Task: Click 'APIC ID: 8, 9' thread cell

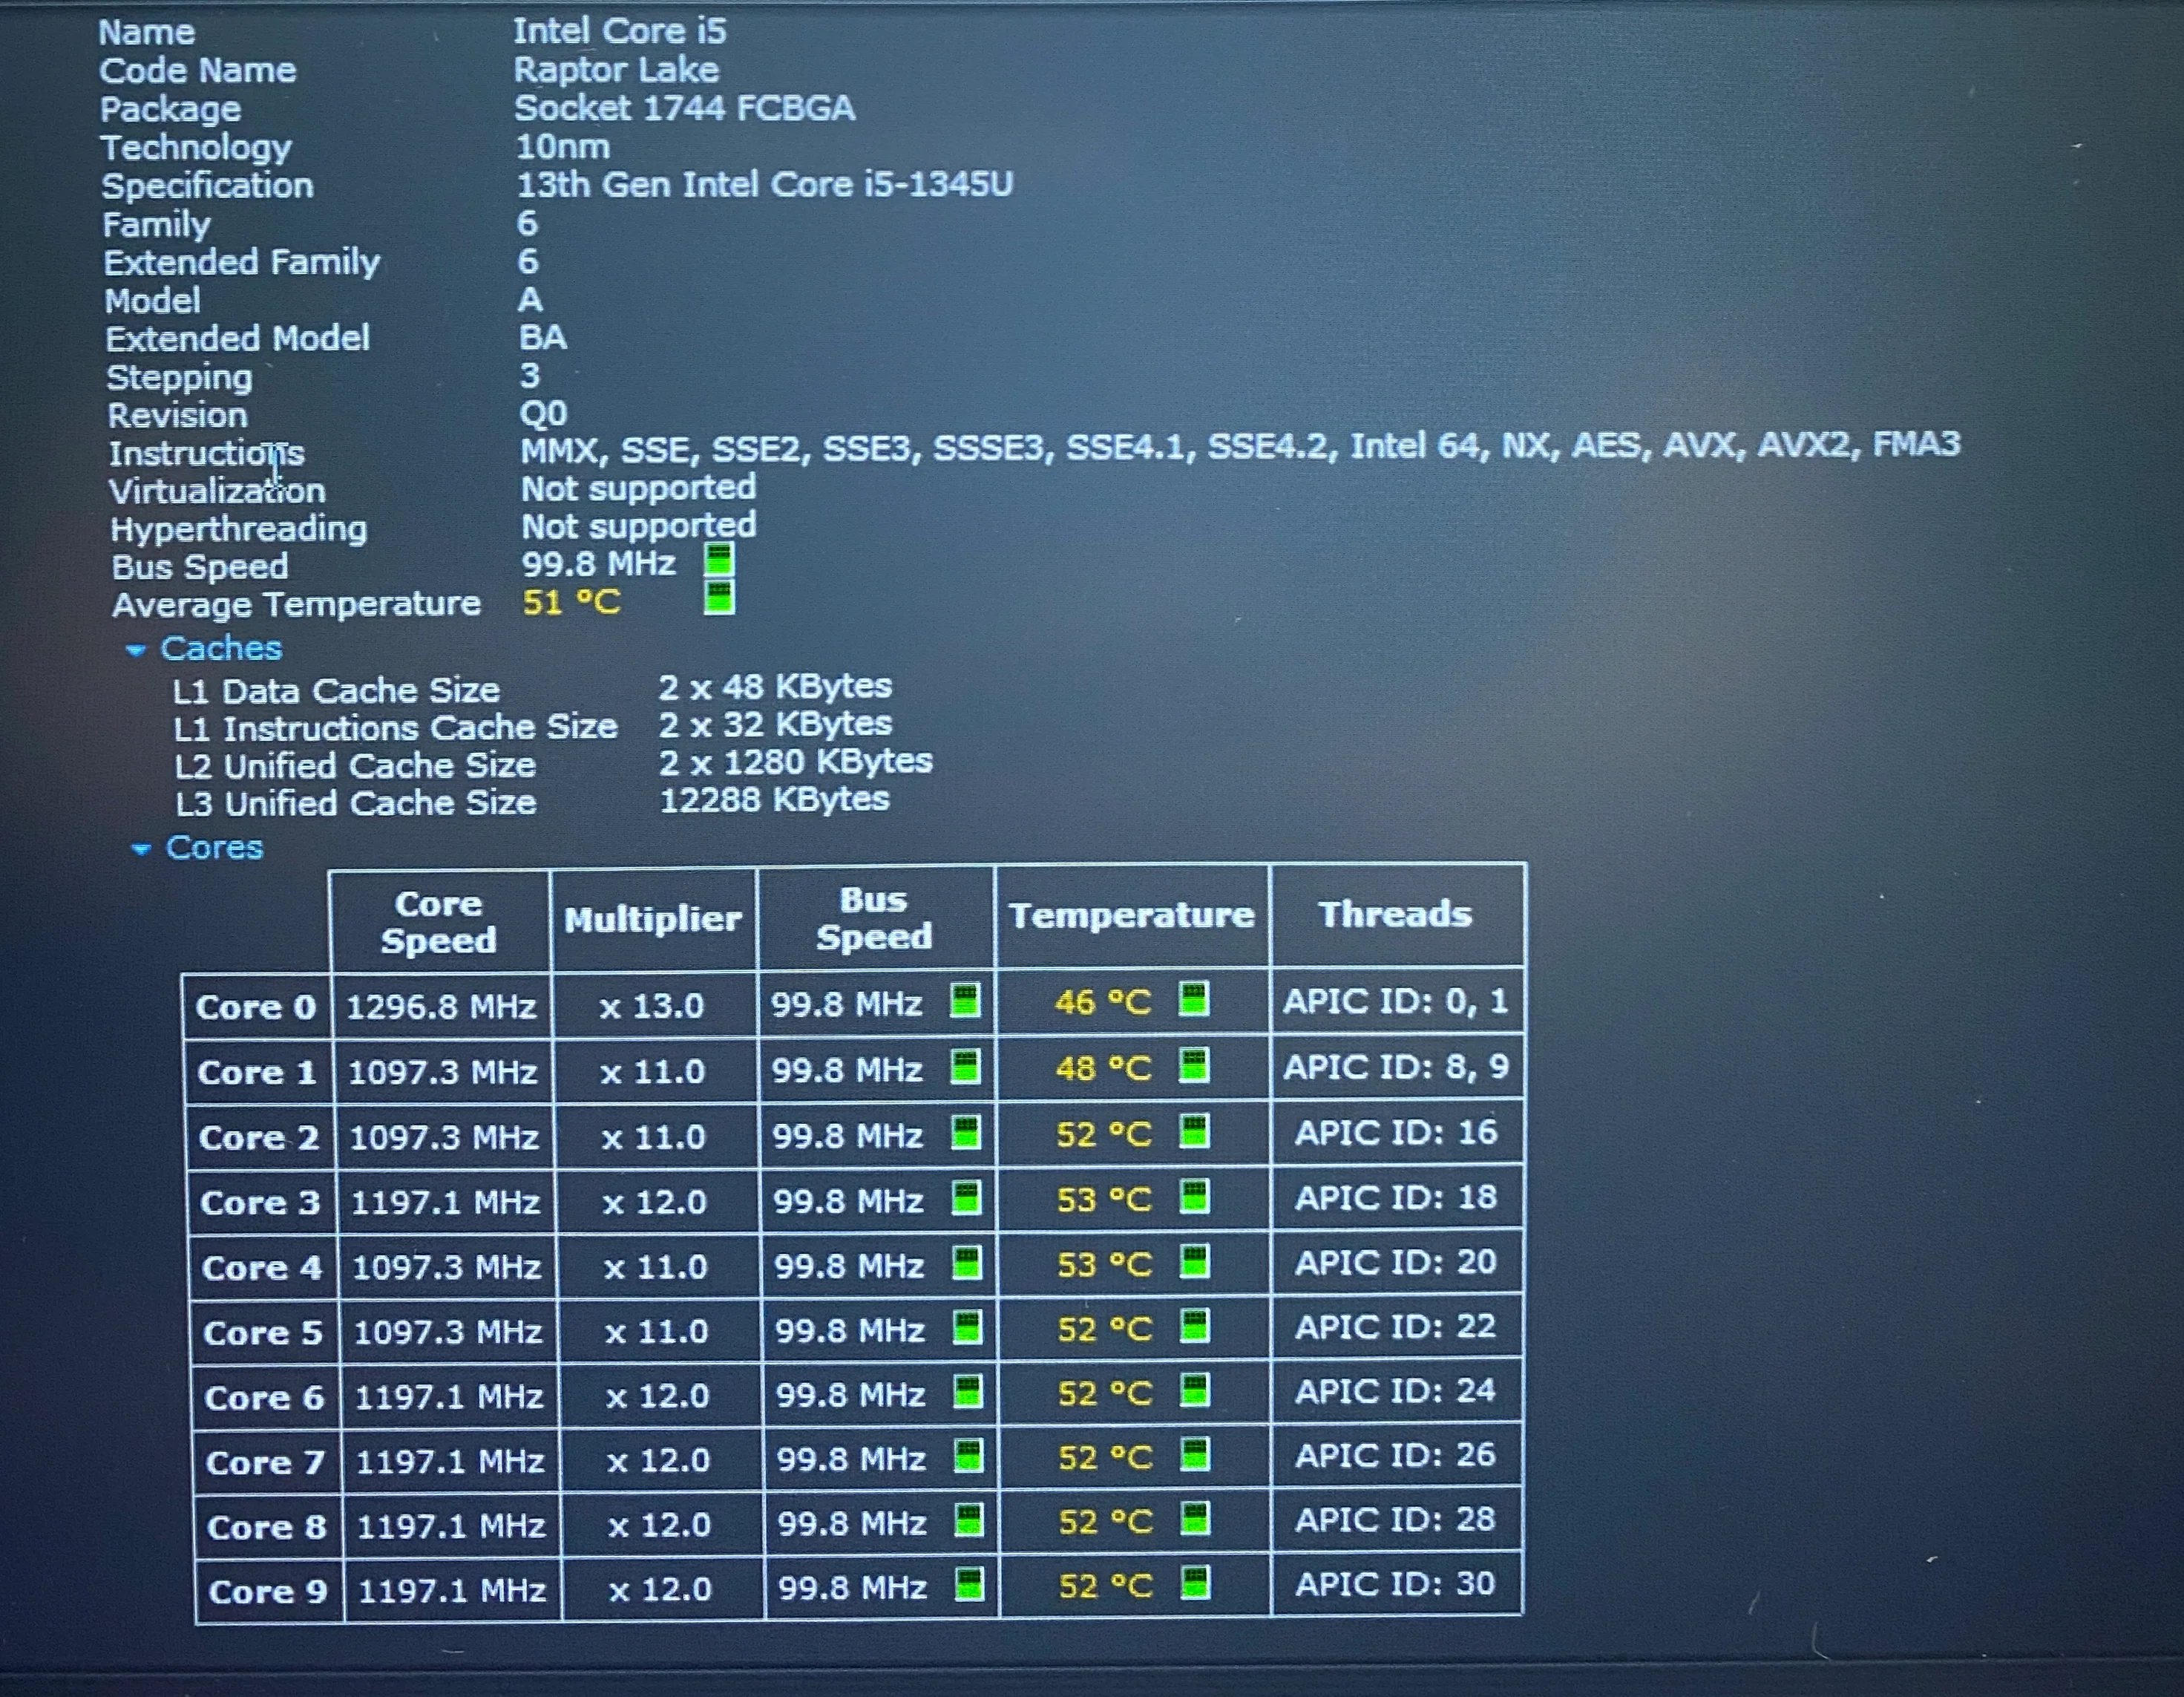Action: tap(1396, 1067)
